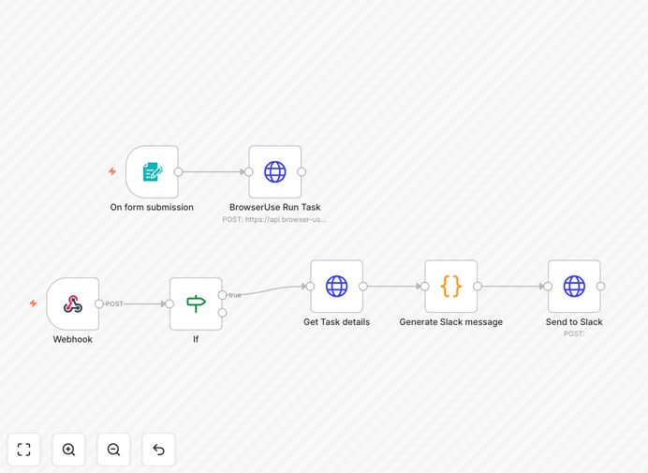Click output connector of BrowserUse Run Task
The width and height of the screenshot is (648, 473).
302,171
